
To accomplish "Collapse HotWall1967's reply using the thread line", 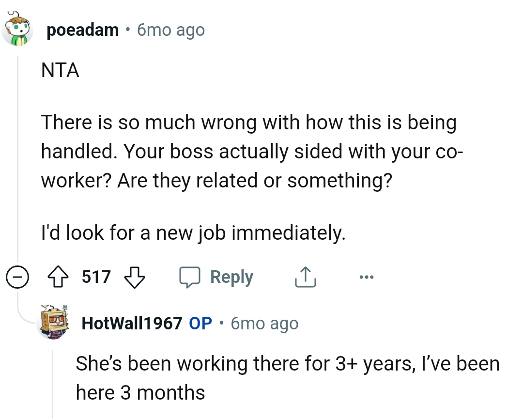I will pos(52,383).
